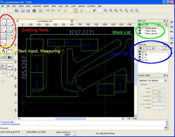
Task: Select the Spline drawing tool
Action: coord(10,36)
